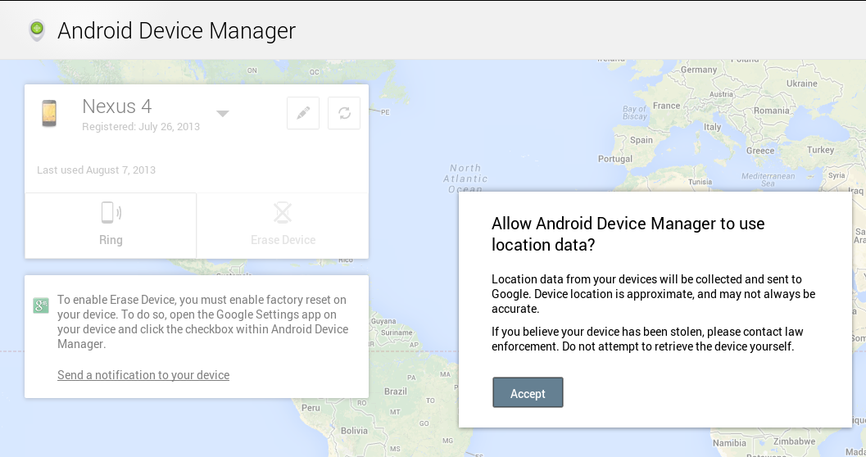Click the France label on the map
866x457 pixels.
(x=667, y=106)
